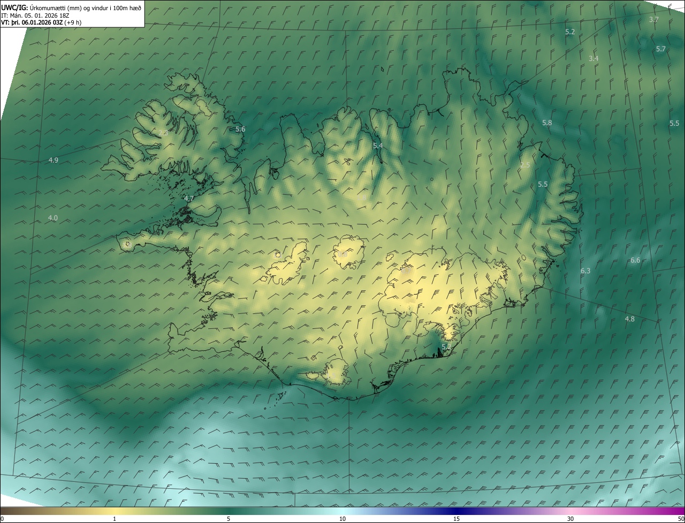Click the color scale tick label 15
685x523 pixels.
coord(456,519)
